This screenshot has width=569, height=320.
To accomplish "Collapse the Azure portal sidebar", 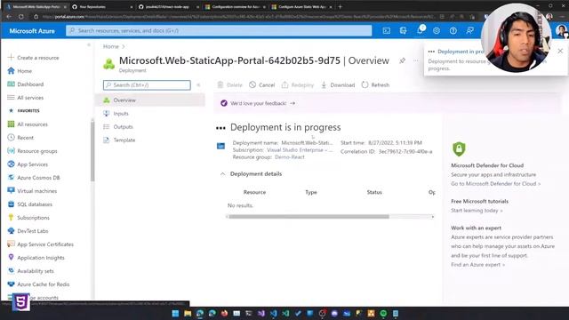I will [x=89, y=45].
